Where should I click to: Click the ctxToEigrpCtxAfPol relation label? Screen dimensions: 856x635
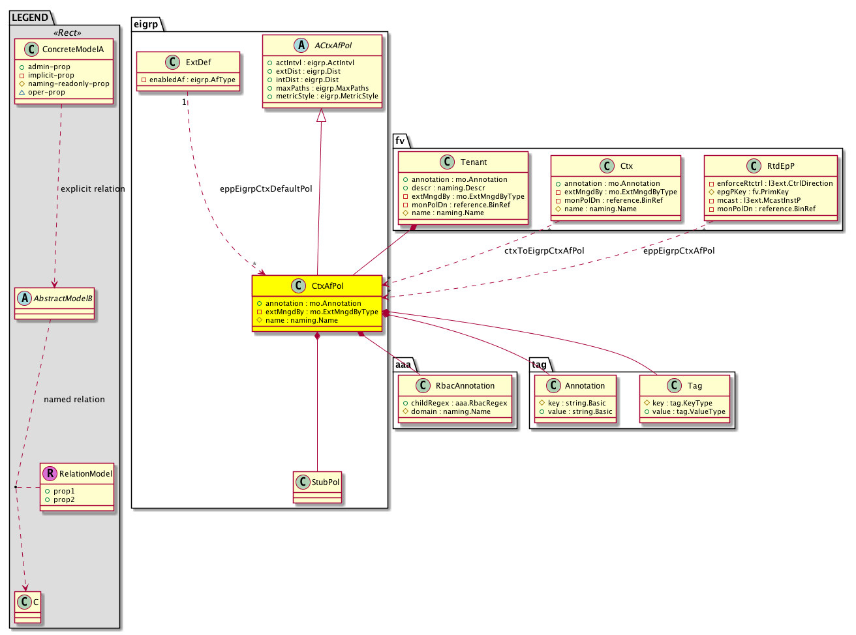click(544, 250)
